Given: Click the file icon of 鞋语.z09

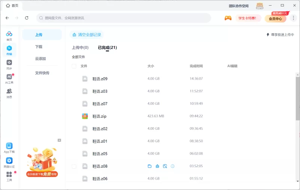Looking at the screenshot, I should 85,79.
